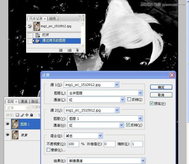This screenshot has height=164, width=189.
Task: Minimize the History panel
Action: (80, 16)
